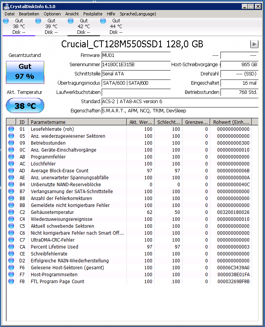Screen dimensions: 265x327
Task: Click the Firmware field MU01
Action: [x=136, y=55]
